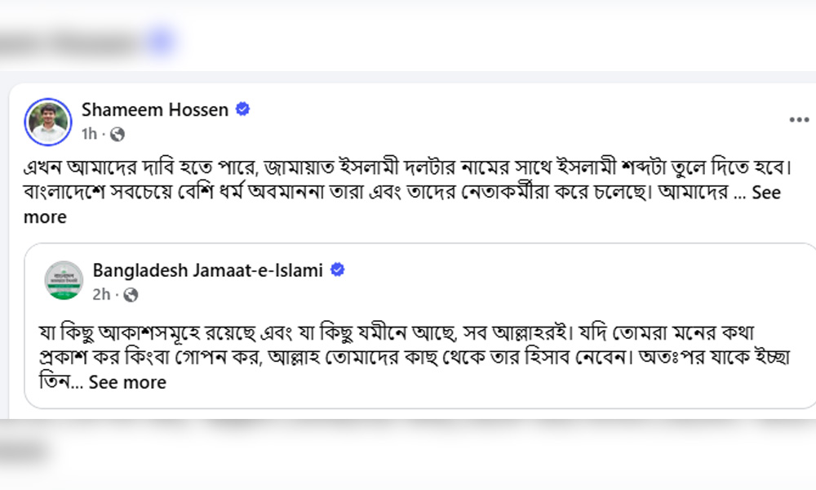
Task: Click the globe privacy icon beside 1h
Action: coord(118,135)
